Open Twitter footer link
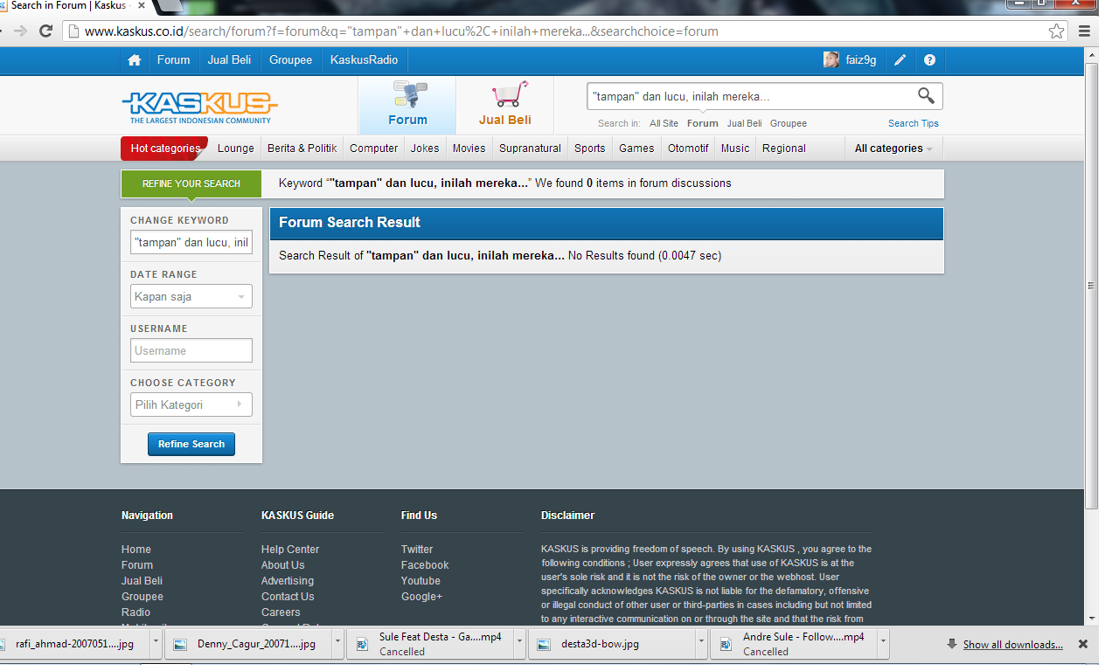This screenshot has width=1119, height=671. pyautogui.click(x=417, y=550)
